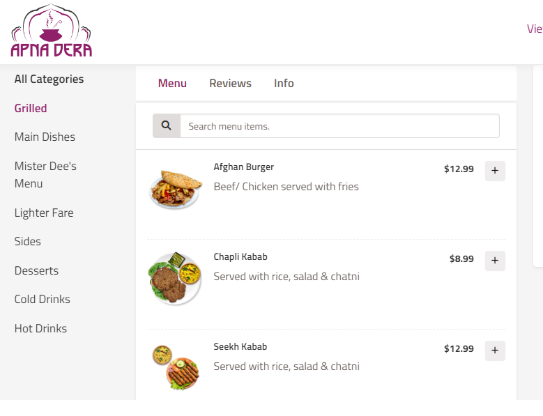This screenshot has height=416, width=543.
Task: Select the Grilled category
Action: (x=31, y=109)
